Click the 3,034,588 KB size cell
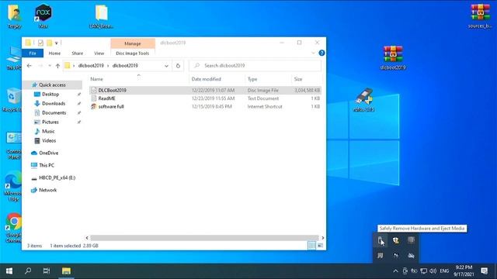Image resolution: width=497 pixels, height=279 pixels. [x=307, y=91]
